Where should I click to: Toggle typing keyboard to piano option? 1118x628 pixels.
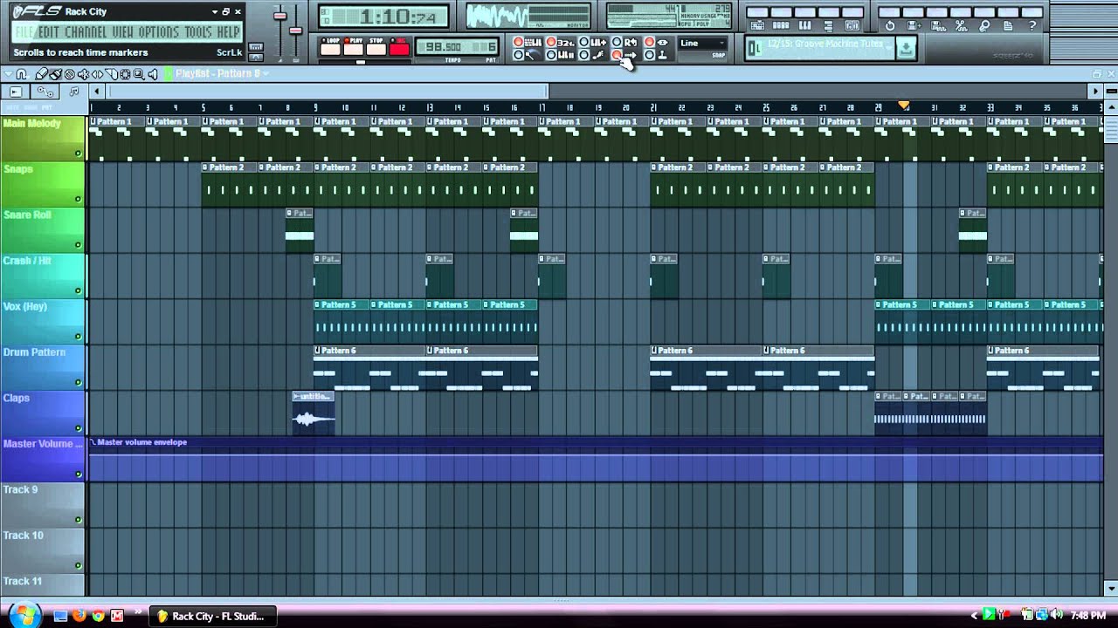click(519, 42)
